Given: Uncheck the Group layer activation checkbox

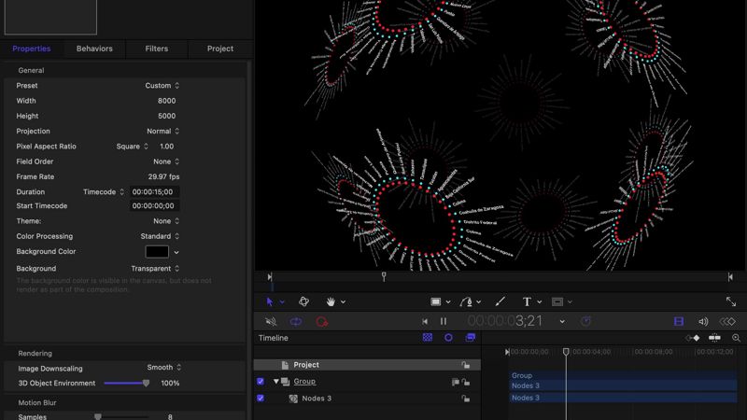Looking at the screenshot, I should point(261,382).
